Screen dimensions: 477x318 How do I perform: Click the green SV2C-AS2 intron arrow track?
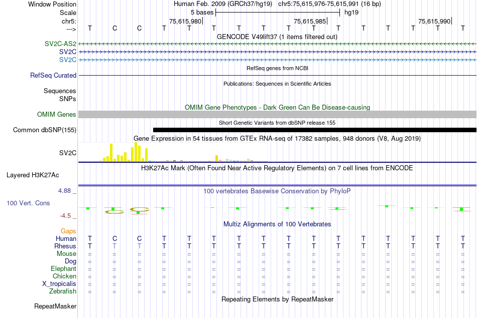[x=278, y=44]
